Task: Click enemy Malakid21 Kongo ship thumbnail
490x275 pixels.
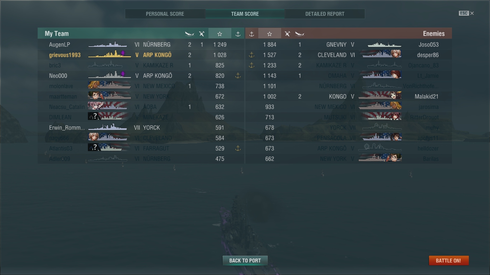Action: tap(380, 96)
